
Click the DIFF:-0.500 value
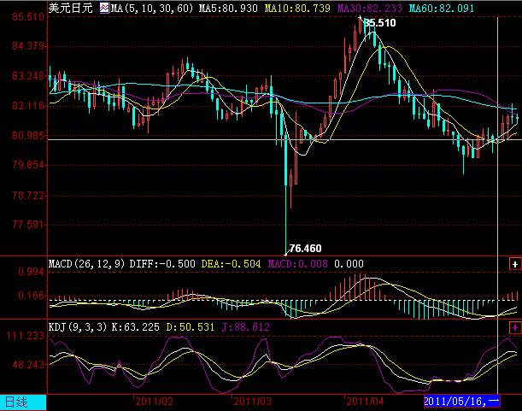tap(162, 264)
